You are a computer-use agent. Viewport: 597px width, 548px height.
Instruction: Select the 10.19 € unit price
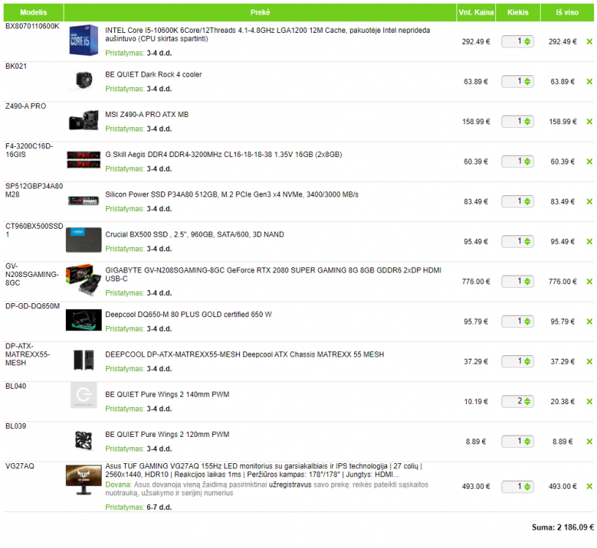(476, 402)
